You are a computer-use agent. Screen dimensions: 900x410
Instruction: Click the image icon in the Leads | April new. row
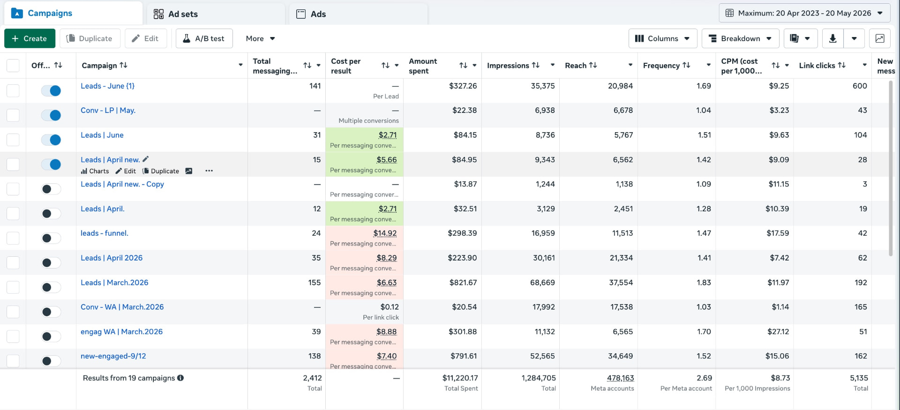(x=188, y=171)
